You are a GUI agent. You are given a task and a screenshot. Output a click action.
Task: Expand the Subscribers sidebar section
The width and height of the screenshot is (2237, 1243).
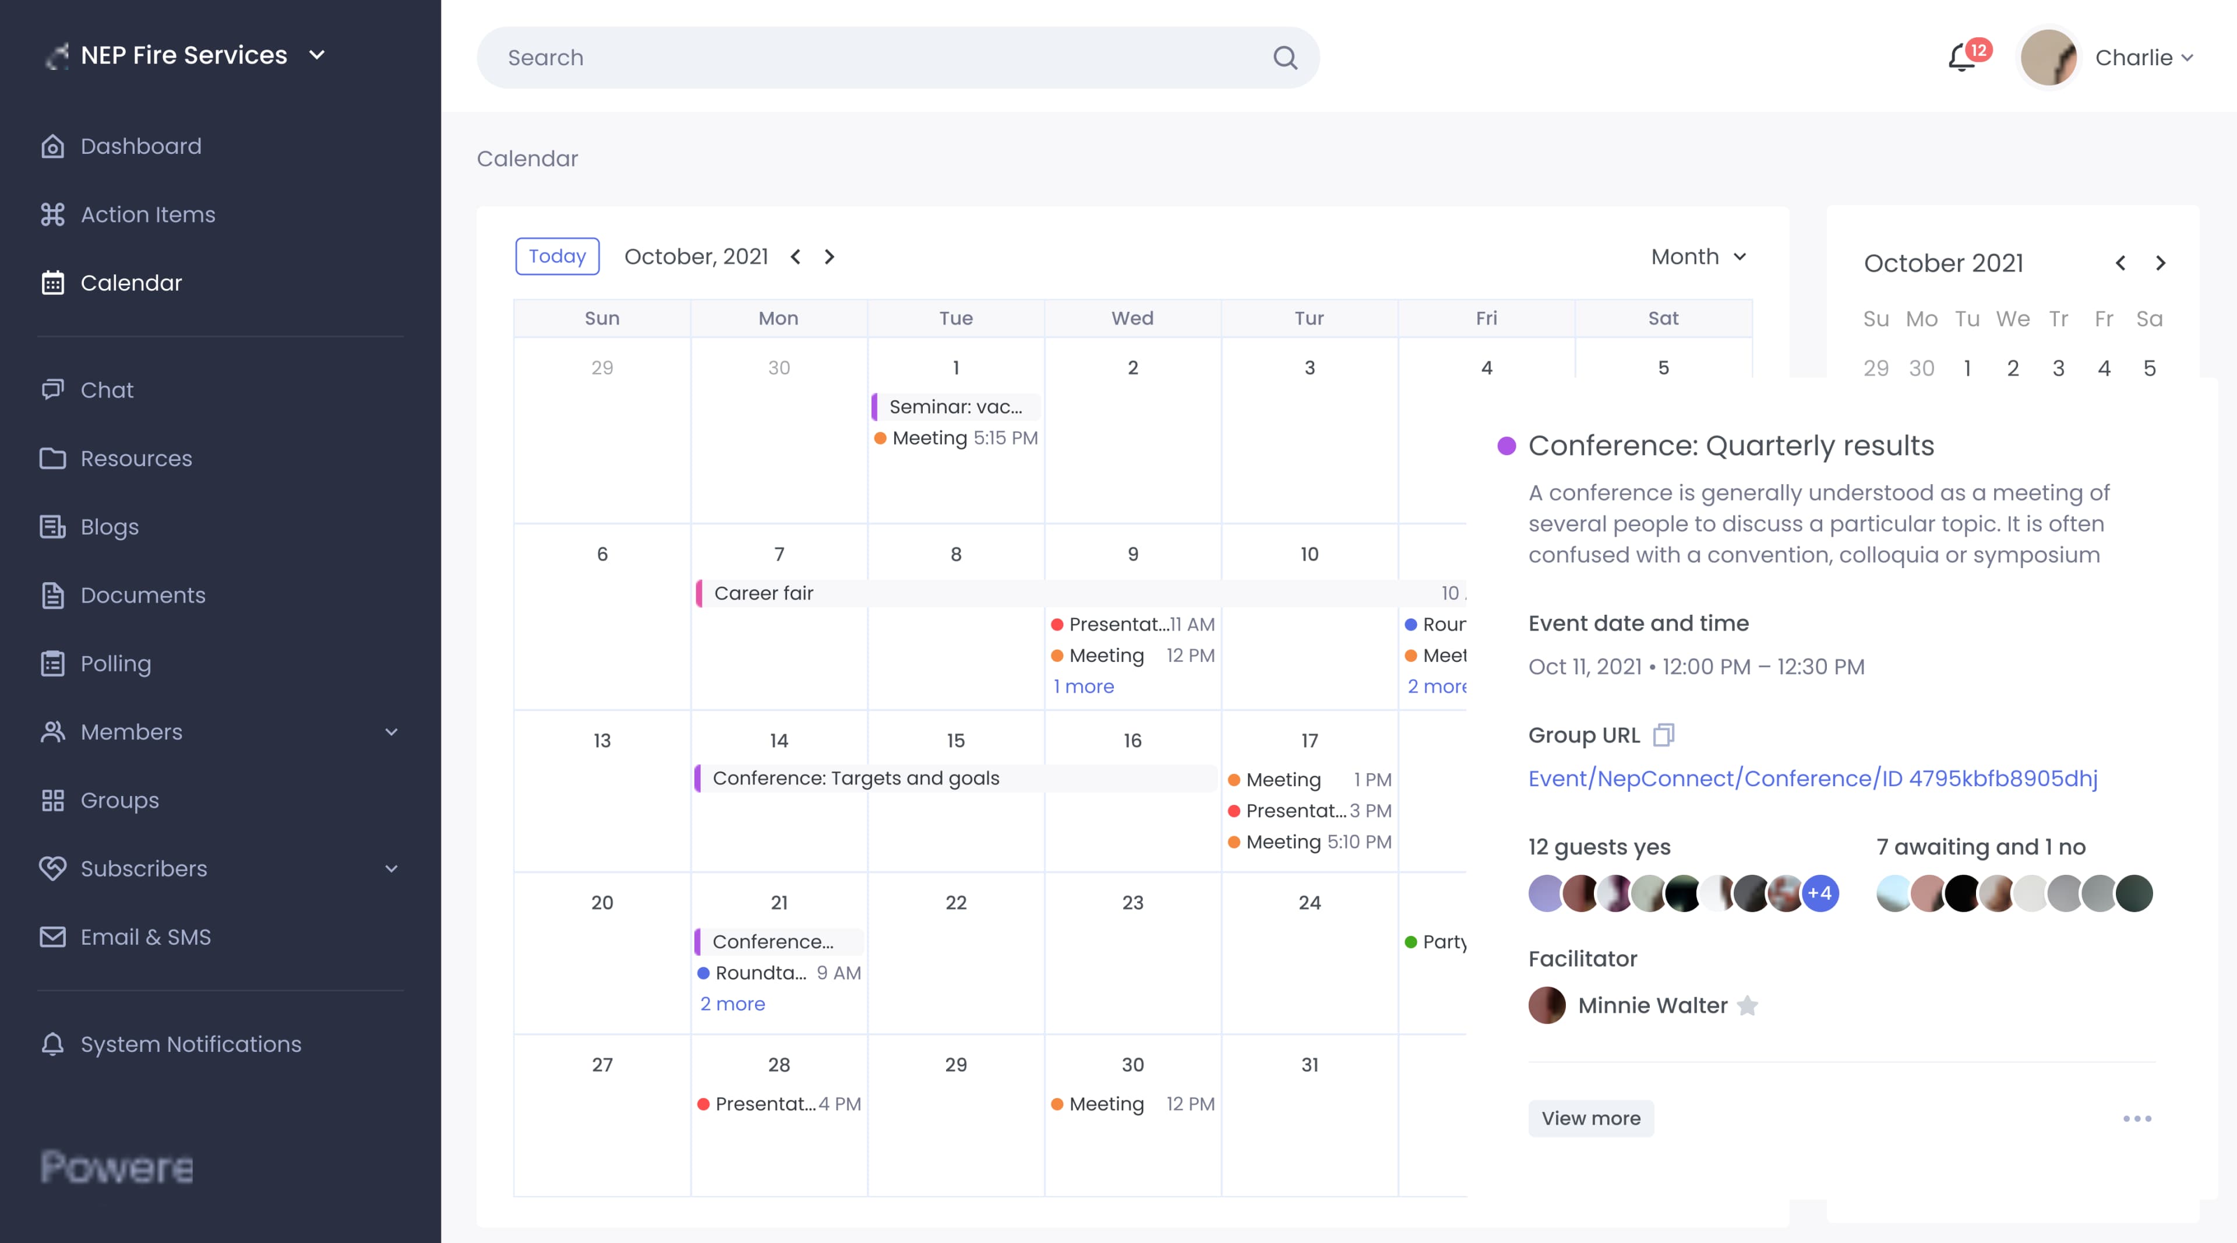click(391, 869)
